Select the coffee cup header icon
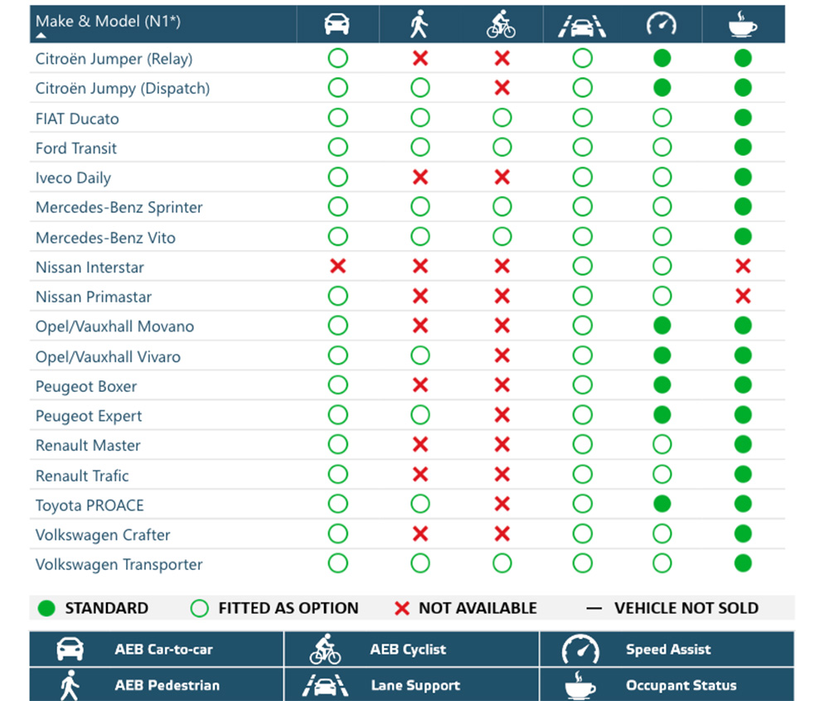 [x=742, y=25]
